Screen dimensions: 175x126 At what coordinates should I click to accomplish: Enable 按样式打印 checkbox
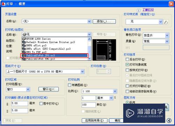(x=127, y=70)
